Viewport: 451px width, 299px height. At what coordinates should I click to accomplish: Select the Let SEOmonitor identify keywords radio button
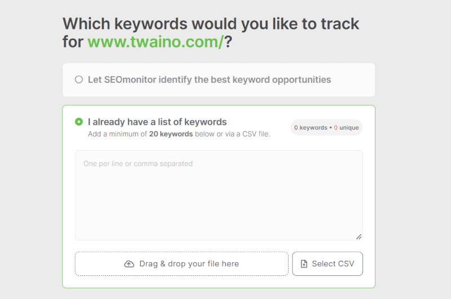(x=79, y=80)
